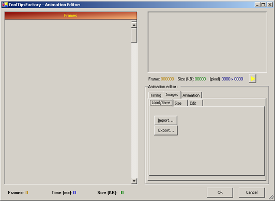Click the bottom Size (KB): 0 status

[111, 193]
